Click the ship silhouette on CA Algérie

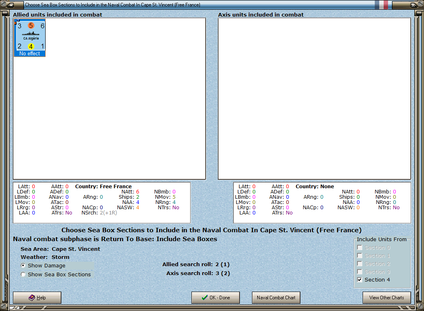31,34
